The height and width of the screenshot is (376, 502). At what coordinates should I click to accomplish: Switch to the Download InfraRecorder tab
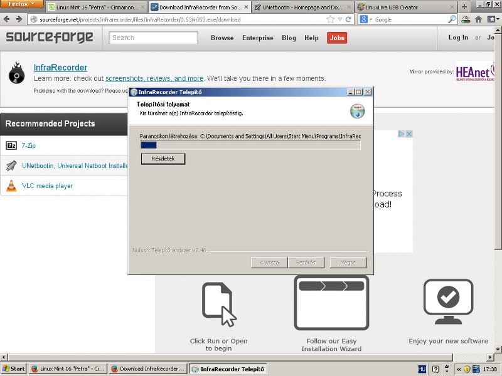[x=200, y=7]
